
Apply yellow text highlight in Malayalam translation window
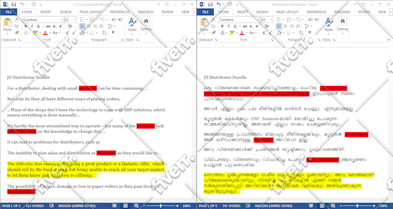[x=232, y=33]
